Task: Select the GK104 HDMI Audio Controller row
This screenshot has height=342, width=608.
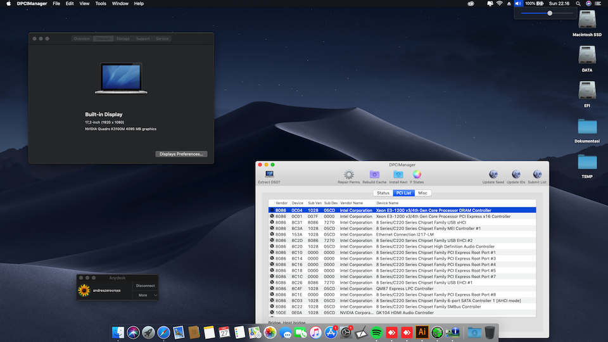Action: (402, 312)
